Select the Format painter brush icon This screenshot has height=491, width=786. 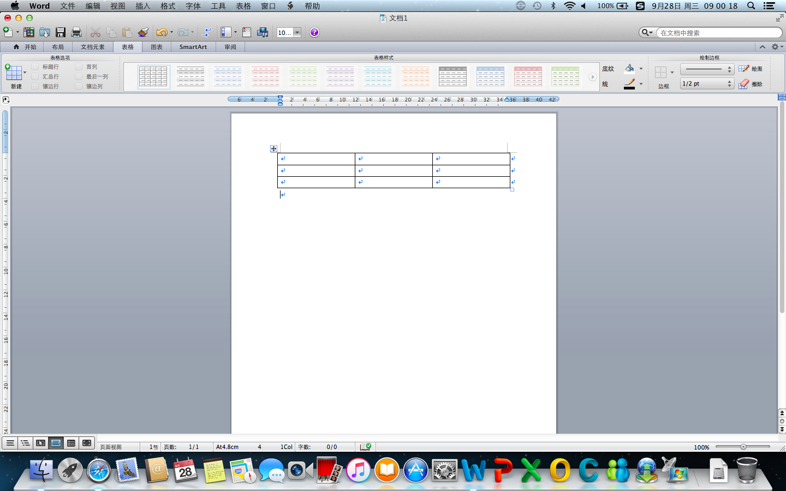click(143, 32)
